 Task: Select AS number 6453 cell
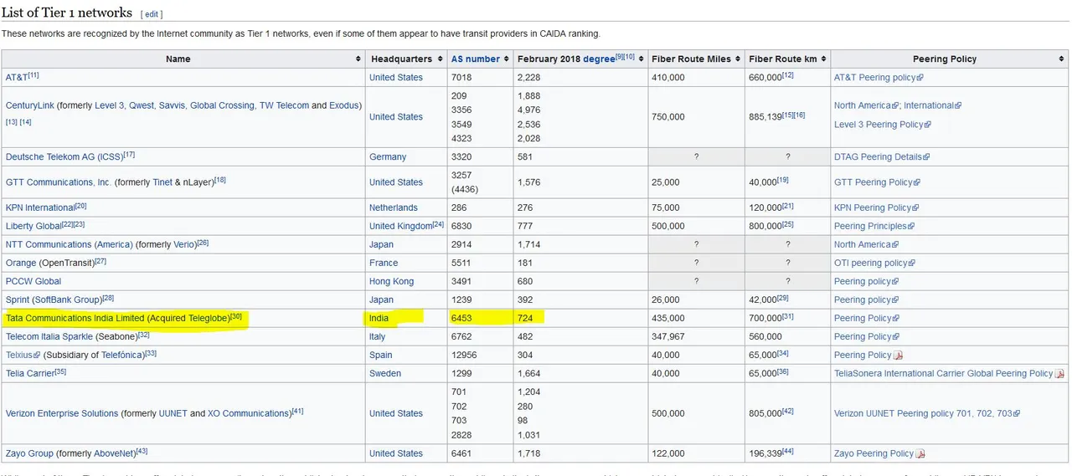tap(481, 319)
